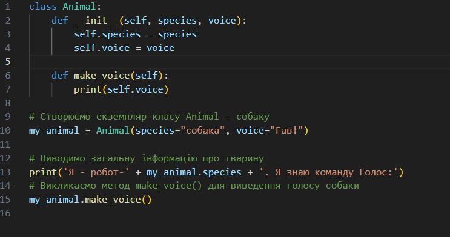Click the __init__ method name
This screenshot has width=450, height=237.
click(96, 21)
